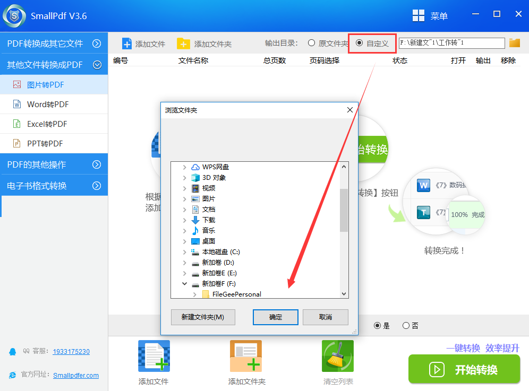
Task: Start conversion with green 开始转换 button
Action: pyautogui.click(x=464, y=369)
